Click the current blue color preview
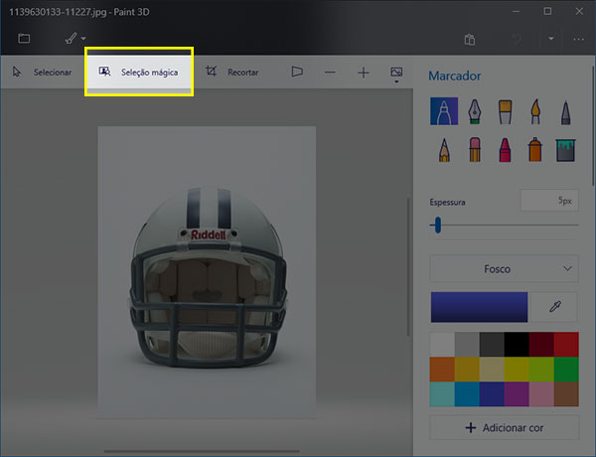 479,307
